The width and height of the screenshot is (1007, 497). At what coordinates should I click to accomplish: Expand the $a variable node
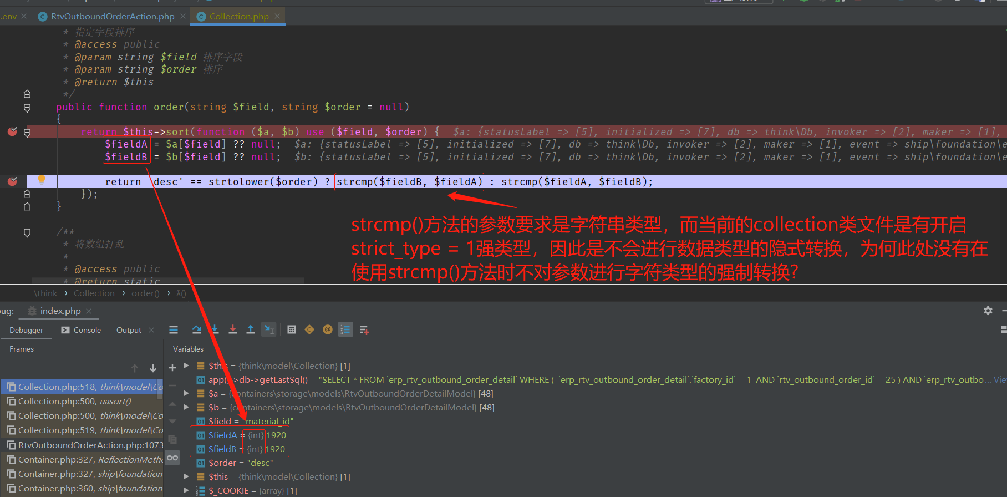coord(186,393)
